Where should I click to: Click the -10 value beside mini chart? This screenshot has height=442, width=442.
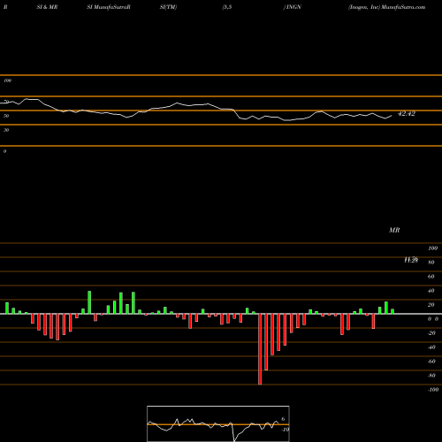pyautogui.click(x=285, y=430)
